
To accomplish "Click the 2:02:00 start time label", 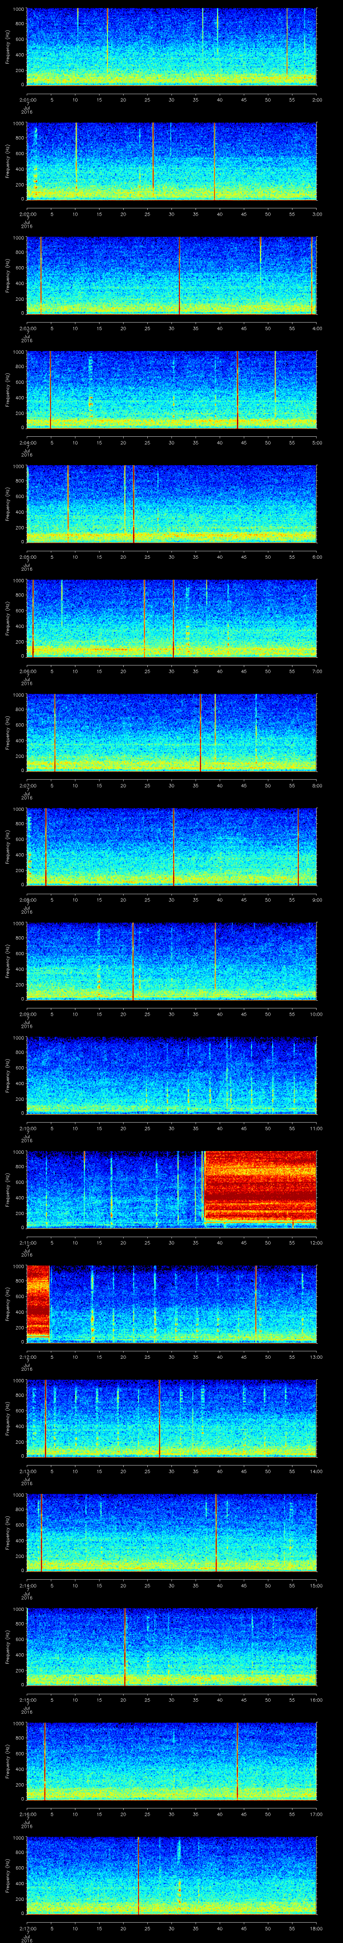I will coord(27,214).
